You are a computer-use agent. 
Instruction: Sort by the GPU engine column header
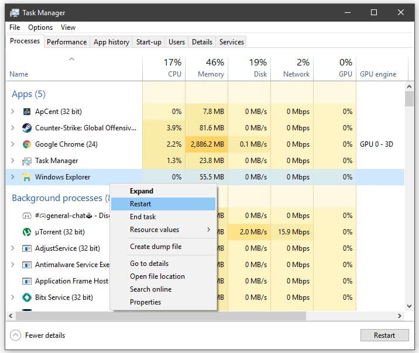(x=382, y=68)
